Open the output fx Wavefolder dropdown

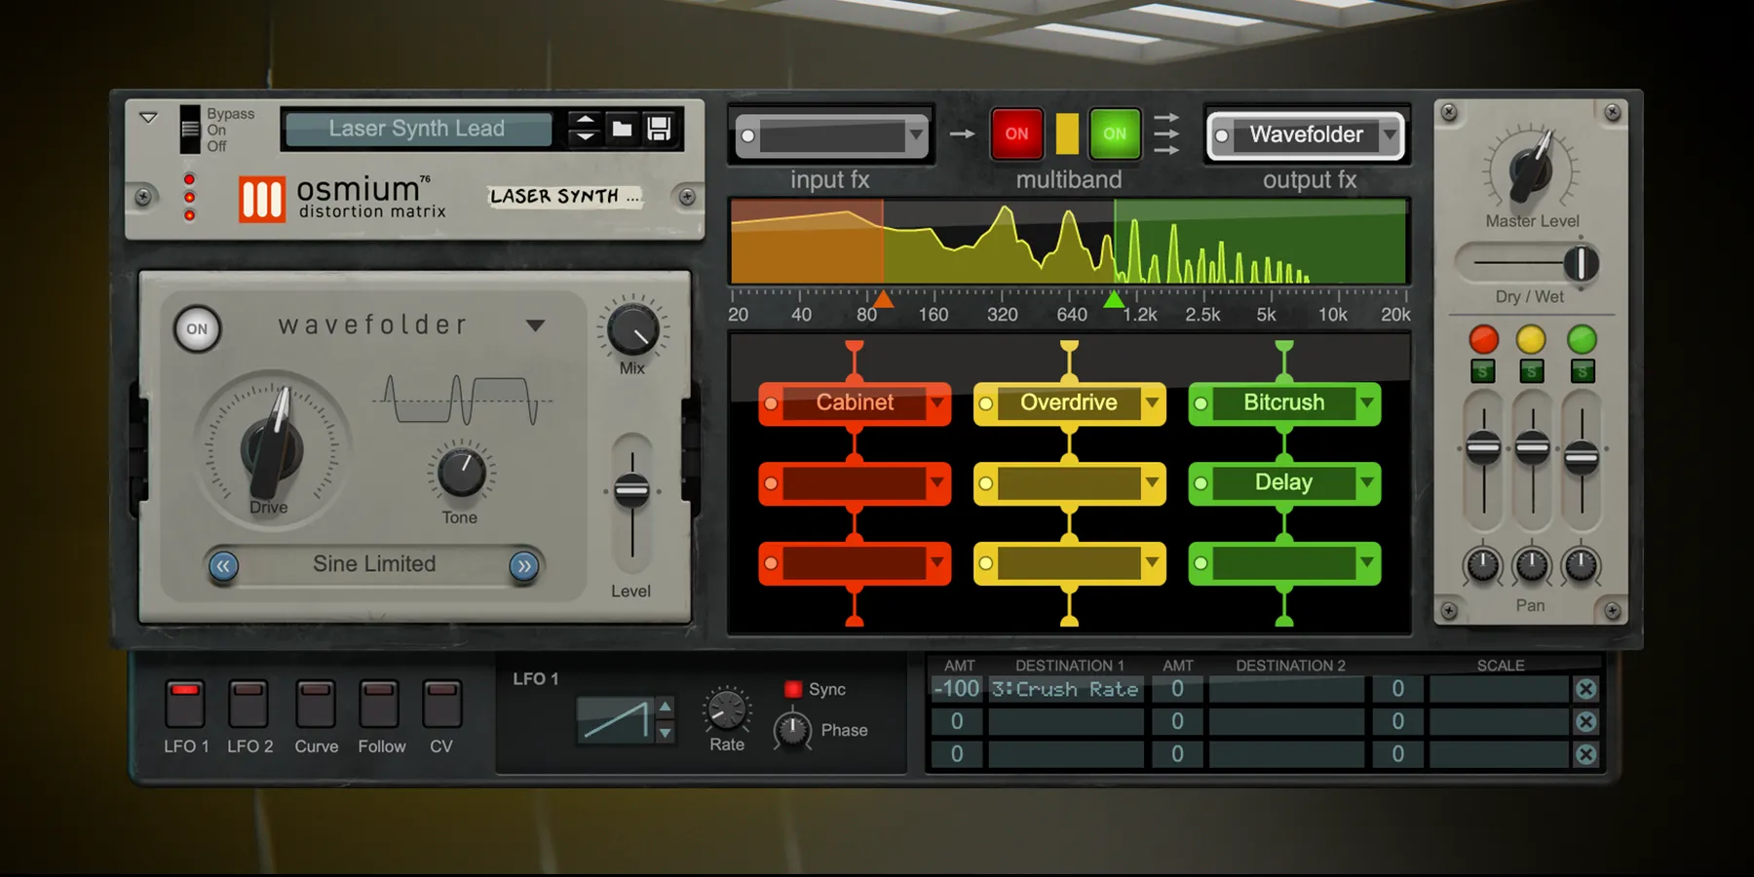click(x=1388, y=135)
